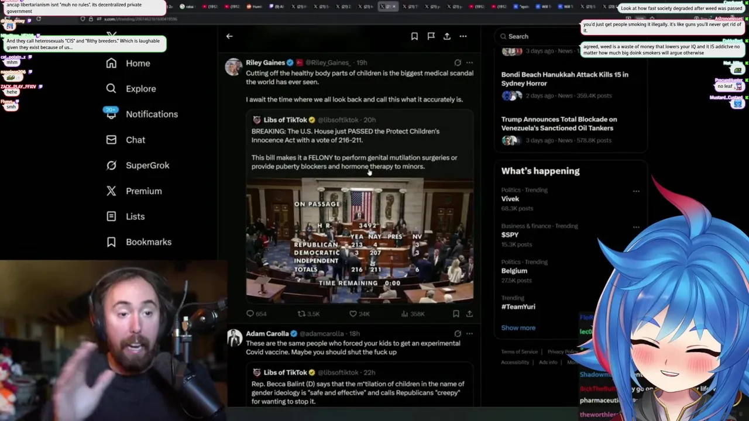Click Grok icon on Adam Carolla post
Screen dimensions: 749x421
[x=458, y=333]
